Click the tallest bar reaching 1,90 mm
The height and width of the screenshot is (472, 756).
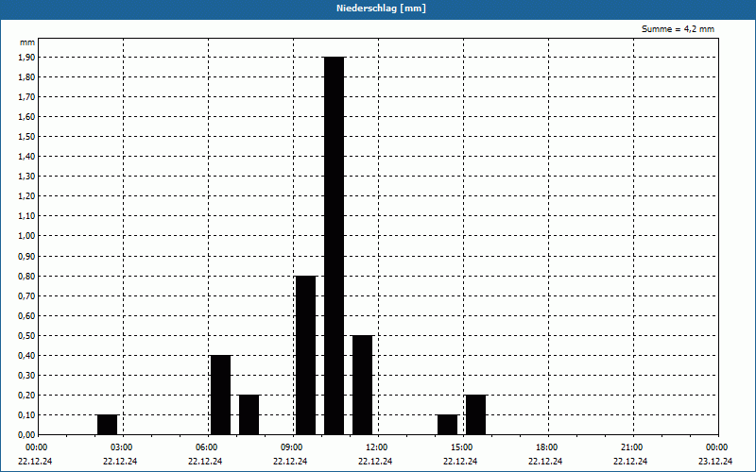[335, 245]
